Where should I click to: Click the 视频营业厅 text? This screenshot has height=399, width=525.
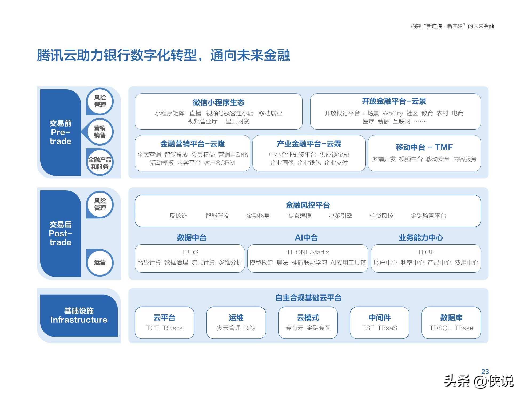point(202,122)
